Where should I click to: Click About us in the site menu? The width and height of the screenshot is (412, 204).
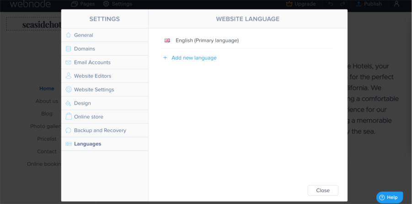click(x=47, y=101)
